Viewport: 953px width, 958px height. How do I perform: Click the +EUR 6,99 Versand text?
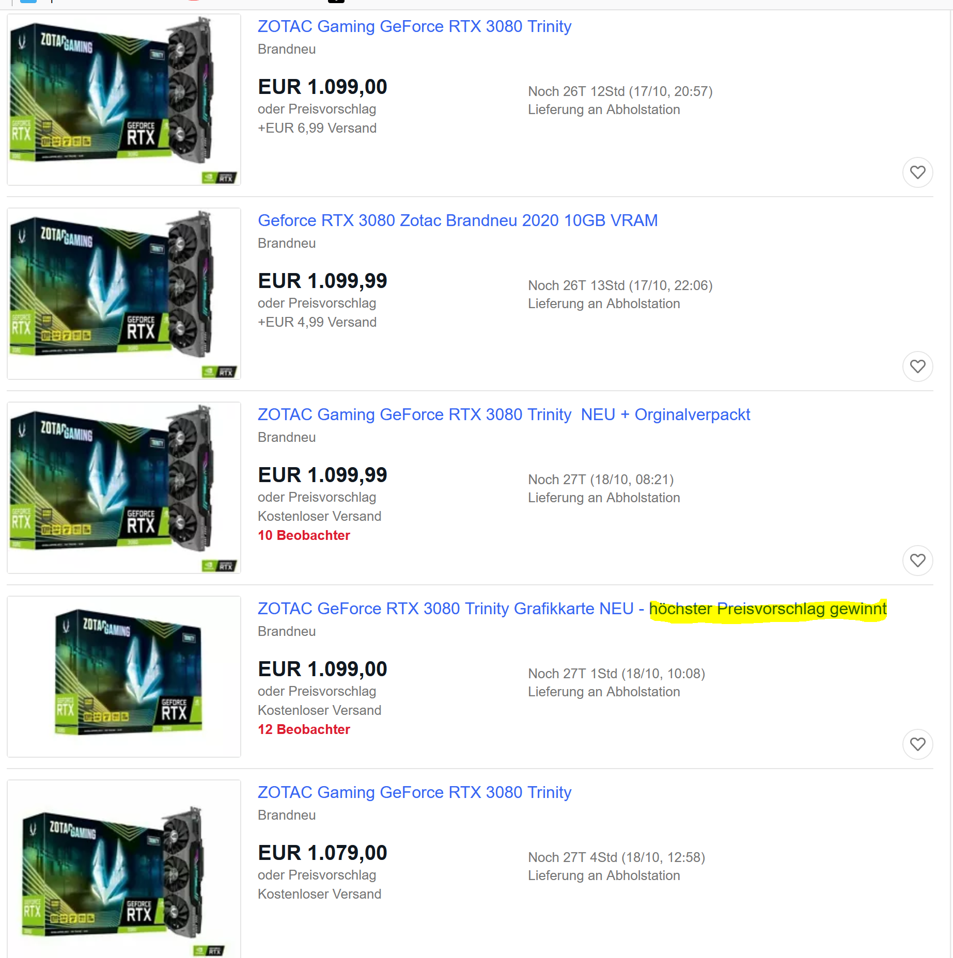pyautogui.click(x=317, y=128)
